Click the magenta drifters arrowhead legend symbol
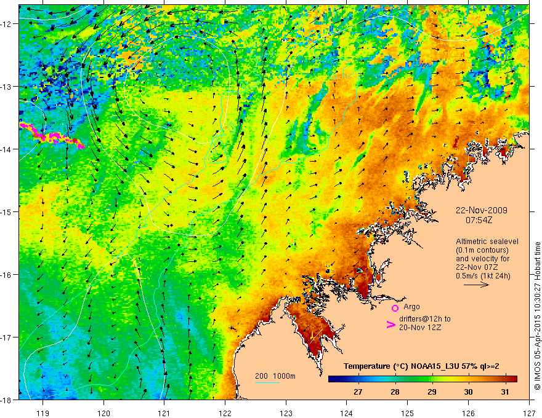The height and width of the screenshot is (418, 542). [390, 325]
